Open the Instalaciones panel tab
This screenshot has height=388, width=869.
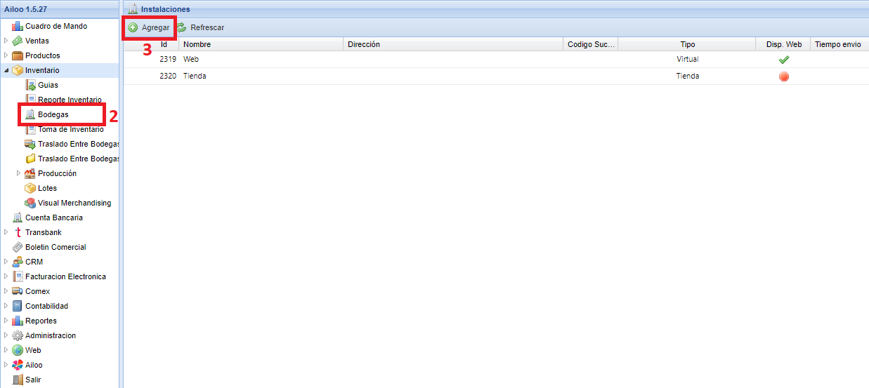click(x=166, y=8)
